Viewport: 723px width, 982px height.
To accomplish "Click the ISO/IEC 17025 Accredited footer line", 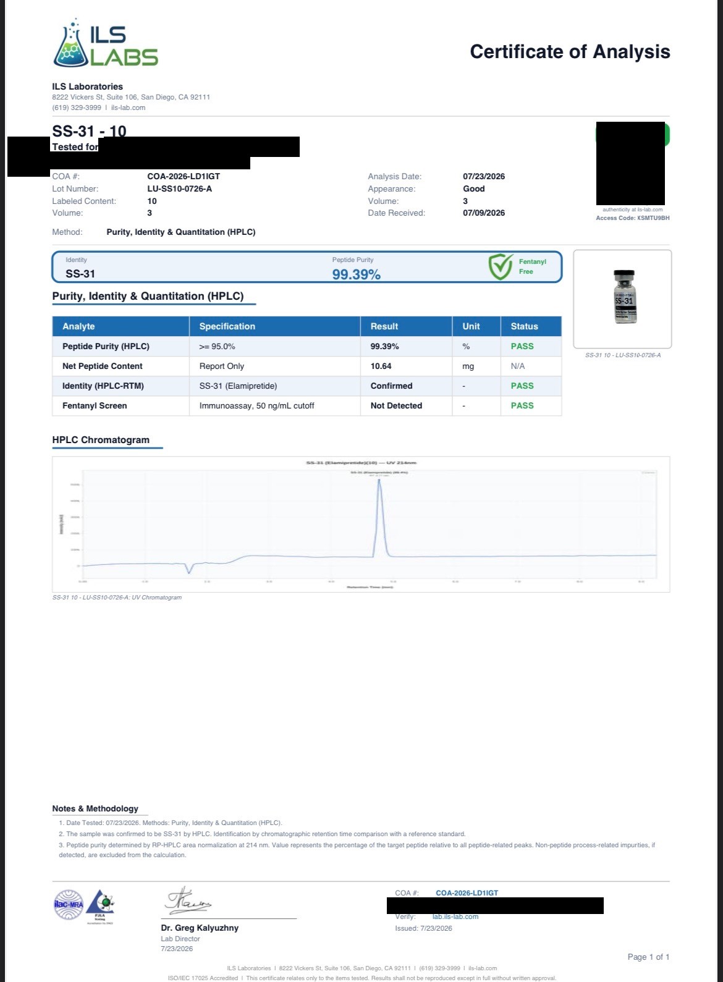I will pos(361,978).
